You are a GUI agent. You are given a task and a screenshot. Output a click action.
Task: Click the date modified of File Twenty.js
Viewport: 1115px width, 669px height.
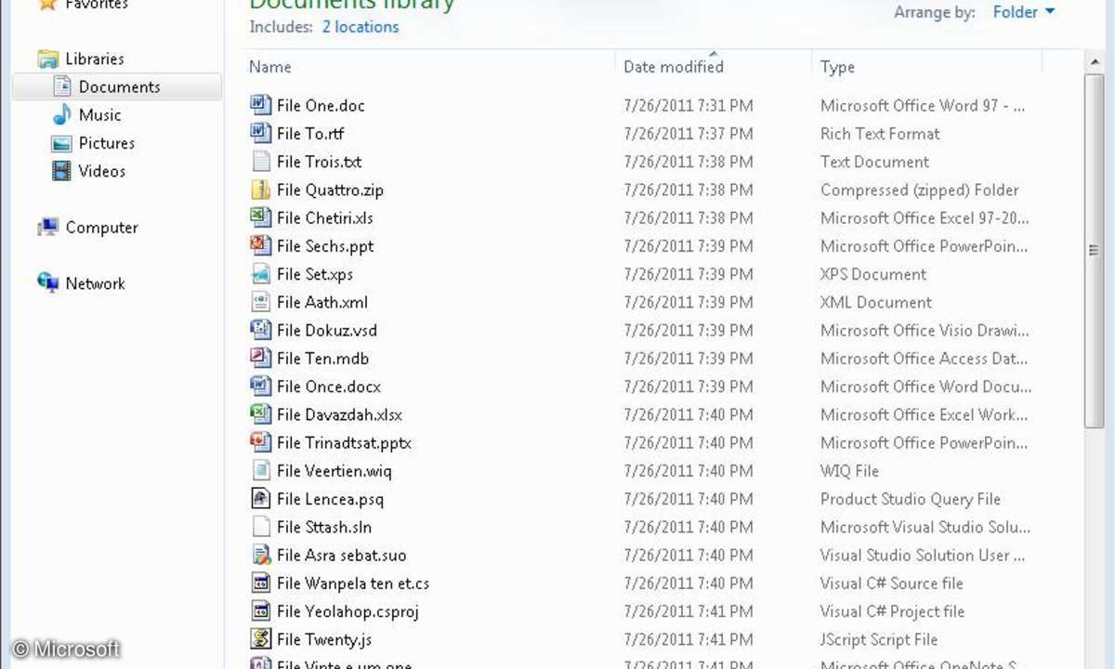click(689, 639)
